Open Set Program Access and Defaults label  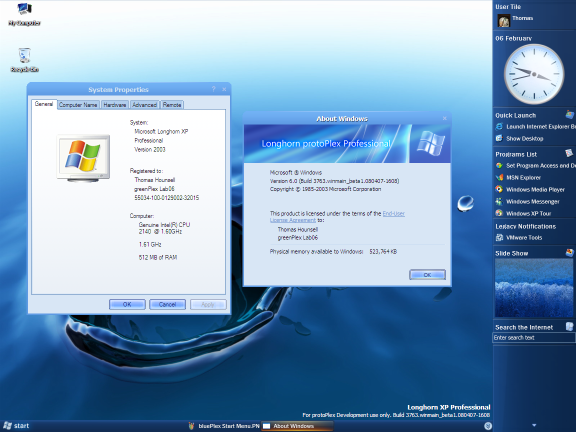pyautogui.click(x=540, y=165)
